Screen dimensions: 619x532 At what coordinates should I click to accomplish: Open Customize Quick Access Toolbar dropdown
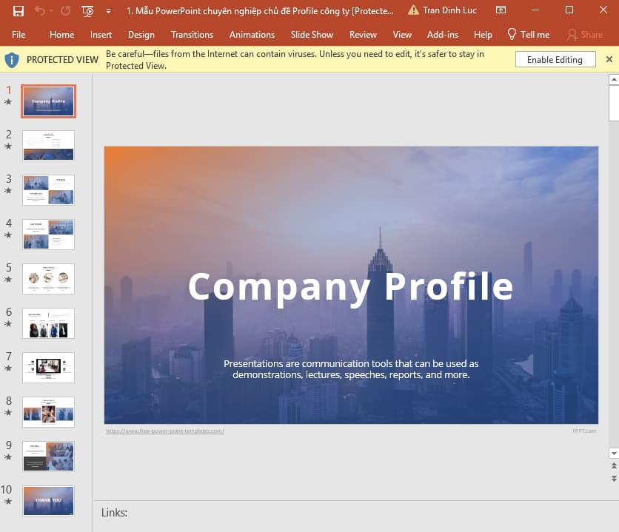click(110, 10)
